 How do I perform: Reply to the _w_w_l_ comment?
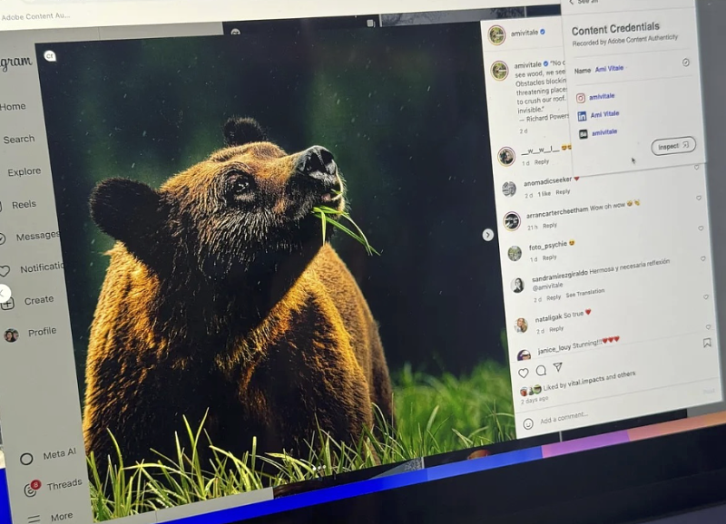pos(541,162)
